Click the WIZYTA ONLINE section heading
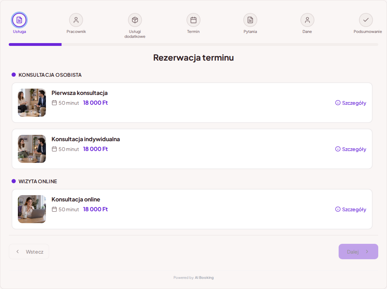 (38, 181)
